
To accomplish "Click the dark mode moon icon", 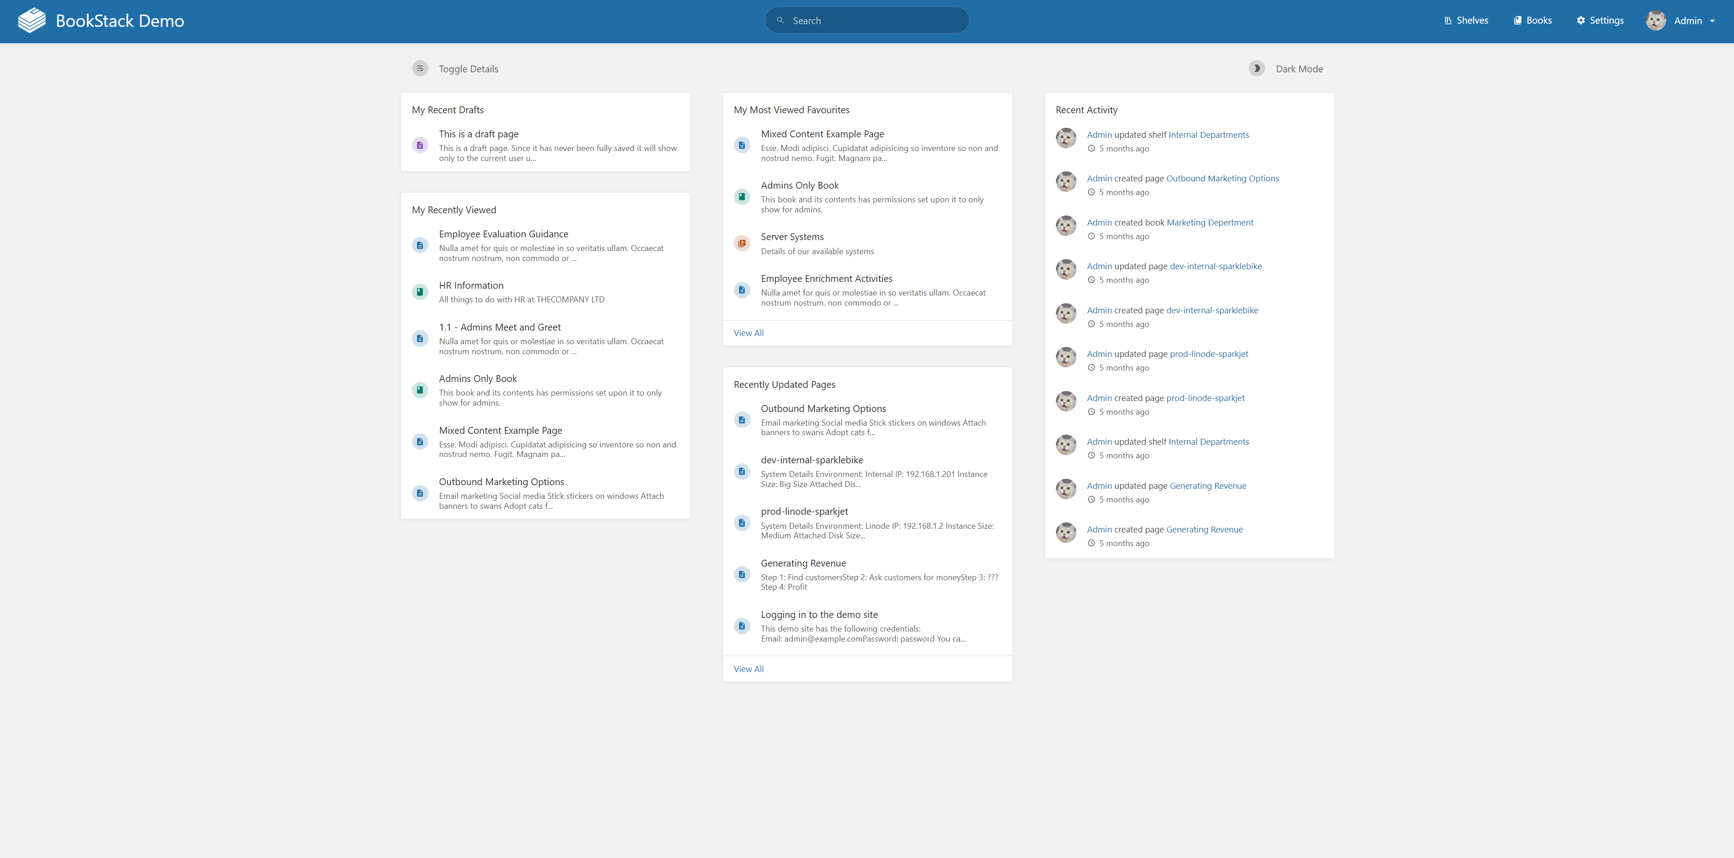I will pyautogui.click(x=1256, y=69).
